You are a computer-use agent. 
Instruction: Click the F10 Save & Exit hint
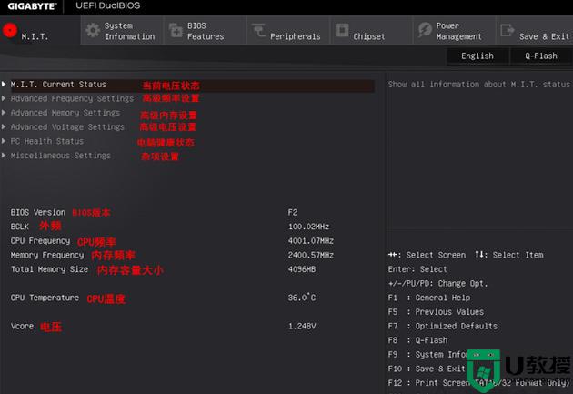(x=427, y=369)
